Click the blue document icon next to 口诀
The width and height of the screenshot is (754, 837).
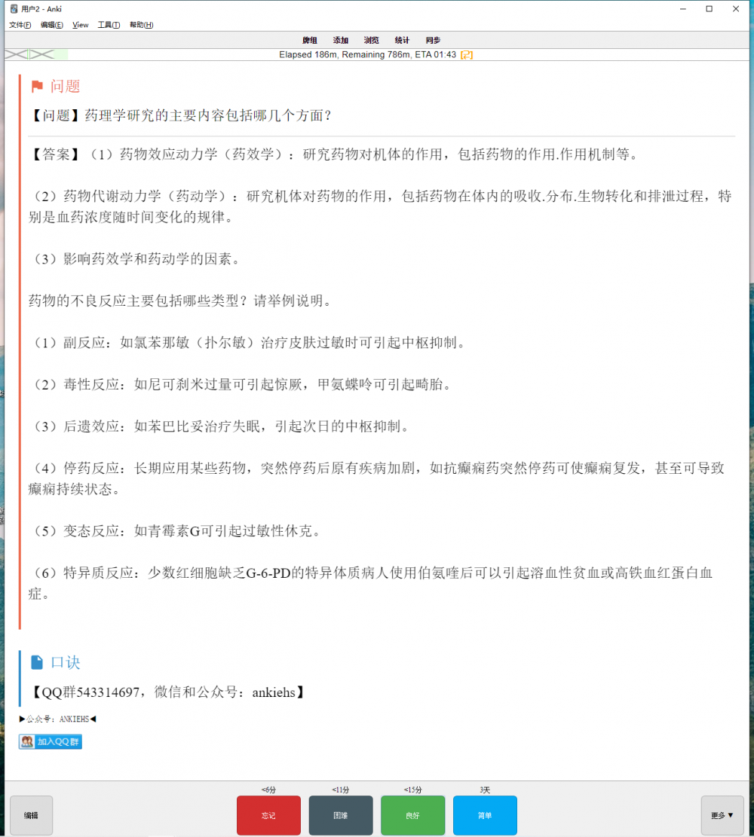coord(37,662)
